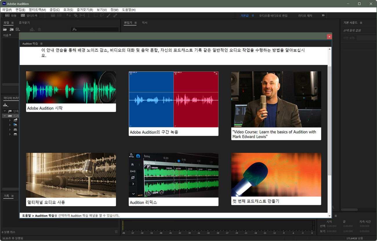The image size is (377, 241).
Task: Open the 파일 panel menu icon
Action: click(12, 23)
